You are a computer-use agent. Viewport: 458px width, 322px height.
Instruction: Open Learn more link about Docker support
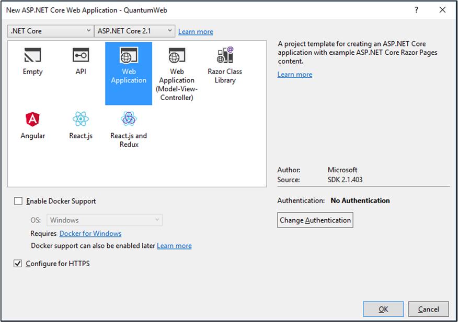click(174, 246)
